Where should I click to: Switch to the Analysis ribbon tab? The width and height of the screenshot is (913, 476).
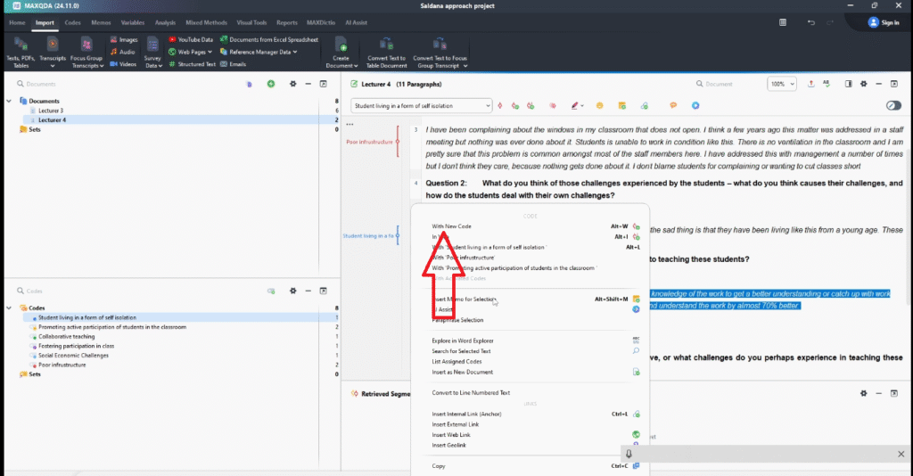point(165,21)
